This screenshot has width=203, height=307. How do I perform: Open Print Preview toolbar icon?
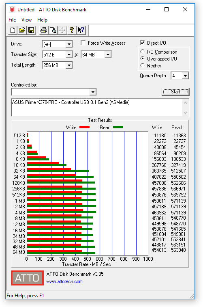coord(53,30)
